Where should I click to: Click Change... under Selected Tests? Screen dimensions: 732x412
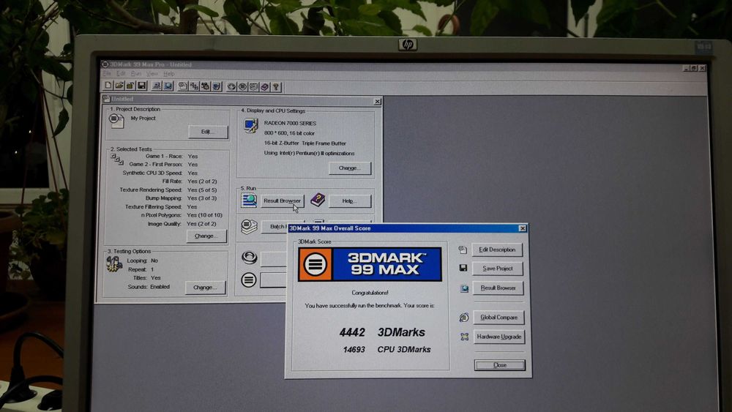coord(206,236)
